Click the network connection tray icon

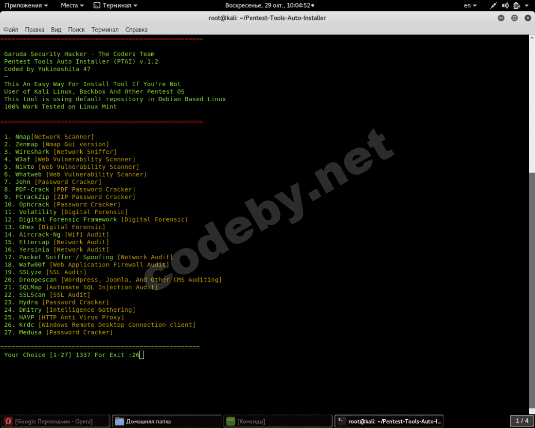493,5
